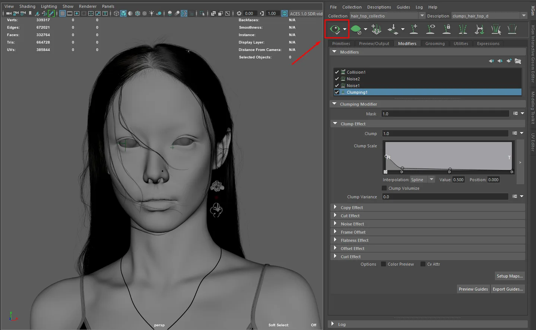The image size is (536, 330).
Task: Click the add new modifier icon
Action: coord(509,61)
